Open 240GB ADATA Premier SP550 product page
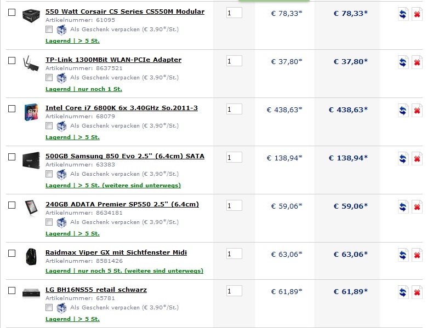 (122, 204)
